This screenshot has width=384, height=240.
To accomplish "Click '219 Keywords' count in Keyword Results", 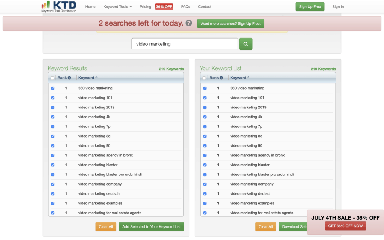I will point(171,69).
